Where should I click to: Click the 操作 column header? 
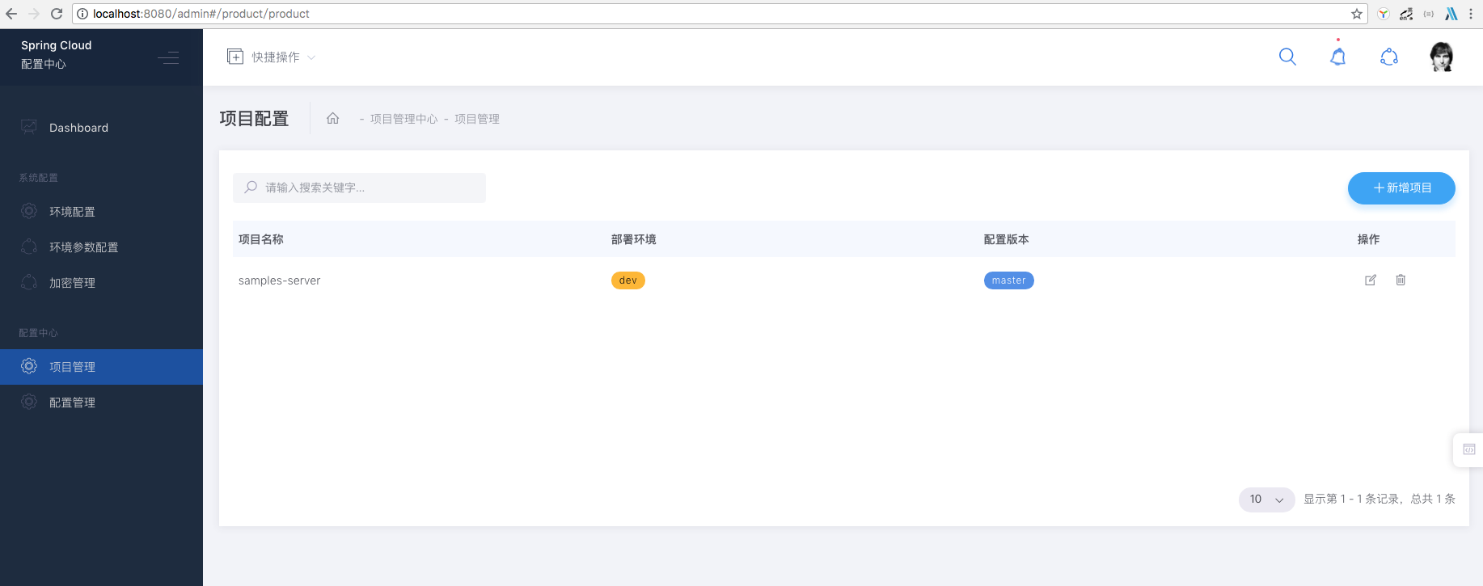(x=1368, y=239)
